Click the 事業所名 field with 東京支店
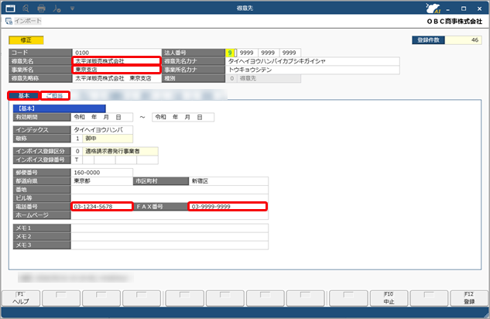Screen dimensions: 490x319 click(117, 70)
